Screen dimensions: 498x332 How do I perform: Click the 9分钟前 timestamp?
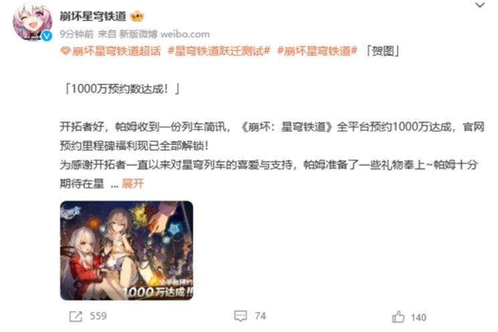pyautogui.click(x=77, y=34)
